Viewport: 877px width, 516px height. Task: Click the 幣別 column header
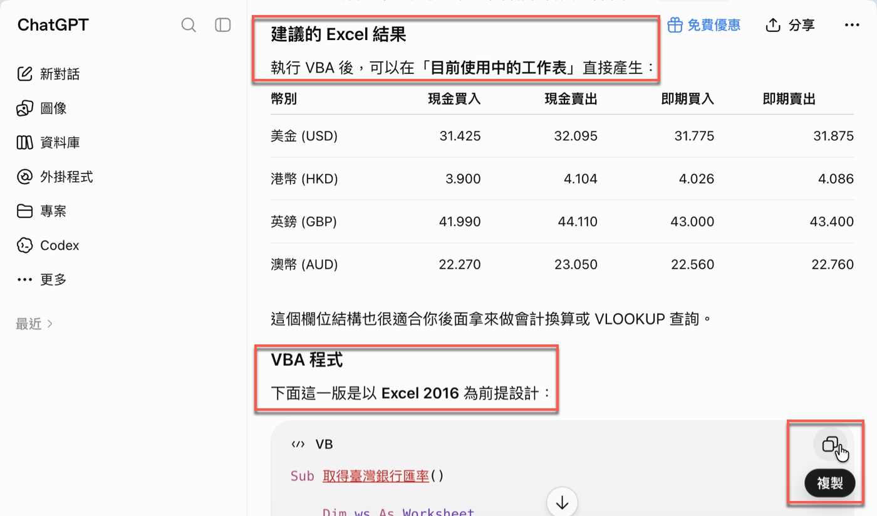click(284, 99)
